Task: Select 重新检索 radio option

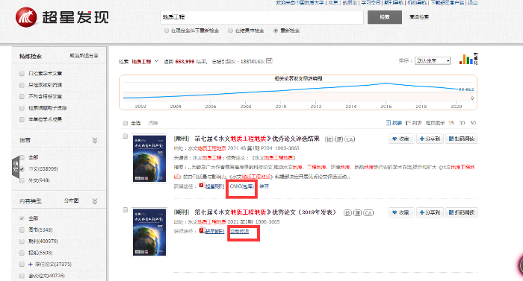Action: tap(276, 31)
